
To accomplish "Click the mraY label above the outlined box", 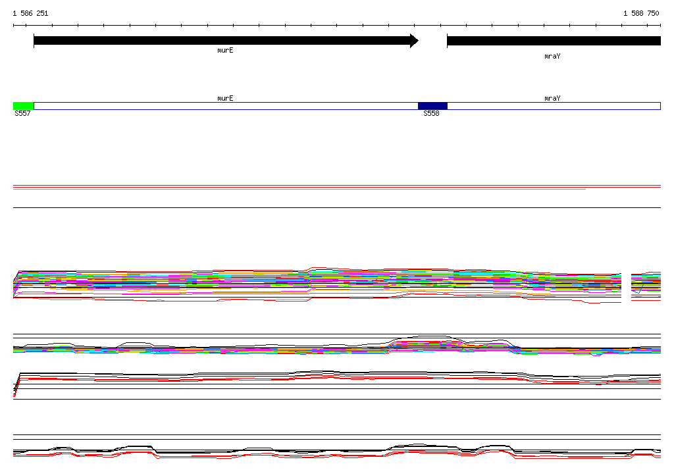I will (552, 98).
